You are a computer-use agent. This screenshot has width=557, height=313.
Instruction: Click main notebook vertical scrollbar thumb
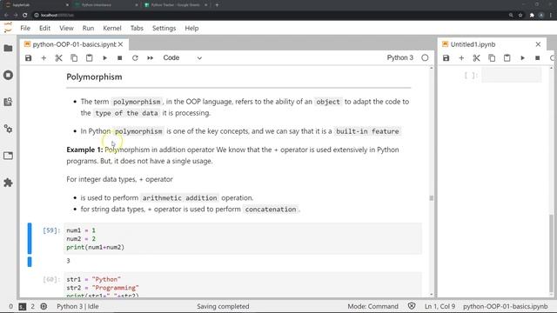tap(432, 198)
